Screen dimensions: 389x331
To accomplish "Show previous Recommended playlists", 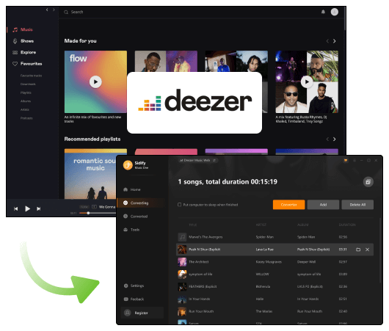I will click(x=327, y=139).
